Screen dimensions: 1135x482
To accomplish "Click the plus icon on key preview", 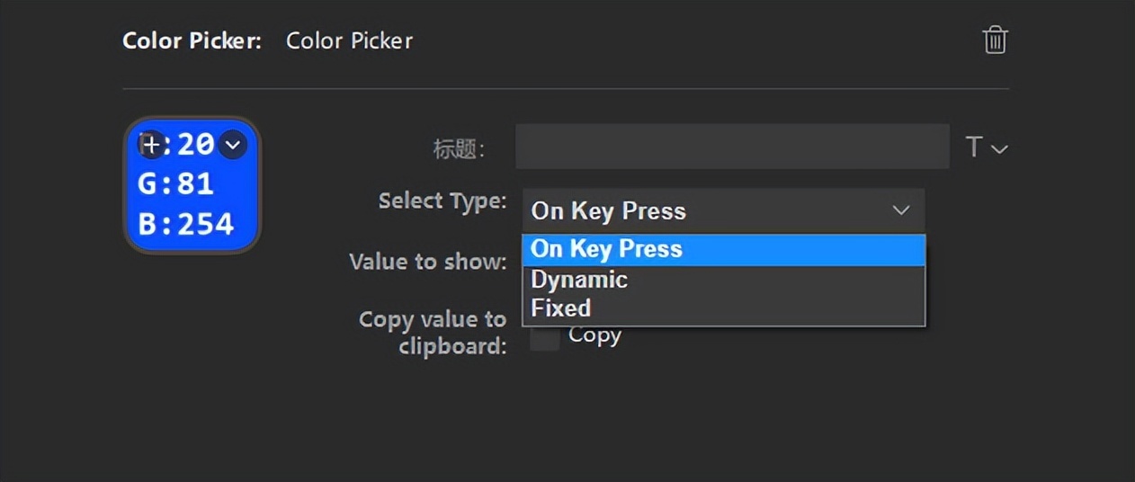I will coord(151,144).
